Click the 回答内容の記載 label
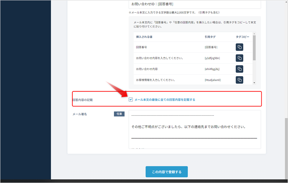This screenshot has height=183, width=288. [x=83, y=100]
